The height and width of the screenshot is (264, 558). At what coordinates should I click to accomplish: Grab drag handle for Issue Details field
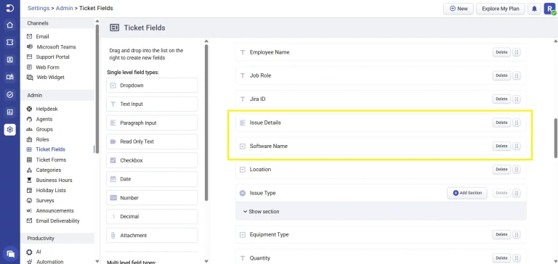pos(517,123)
